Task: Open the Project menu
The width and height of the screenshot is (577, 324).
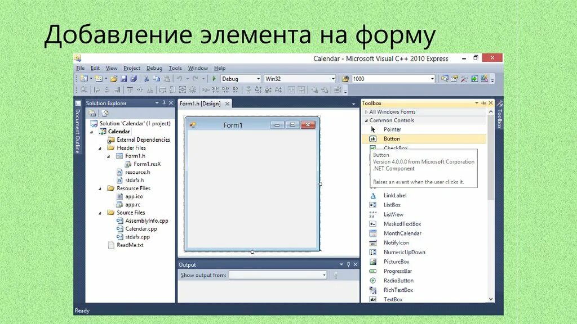Action: point(132,68)
